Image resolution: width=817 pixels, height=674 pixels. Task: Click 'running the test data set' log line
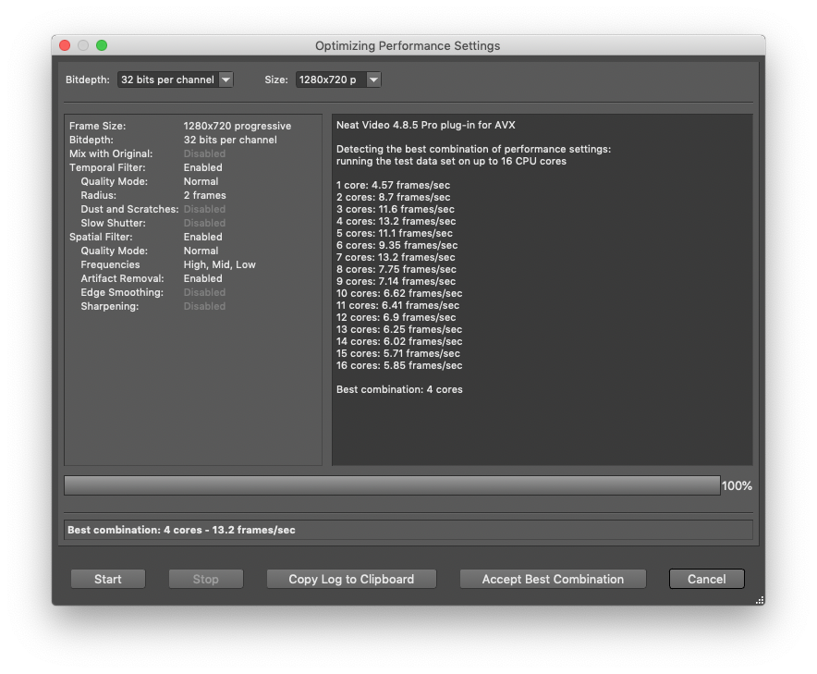(451, 161)
